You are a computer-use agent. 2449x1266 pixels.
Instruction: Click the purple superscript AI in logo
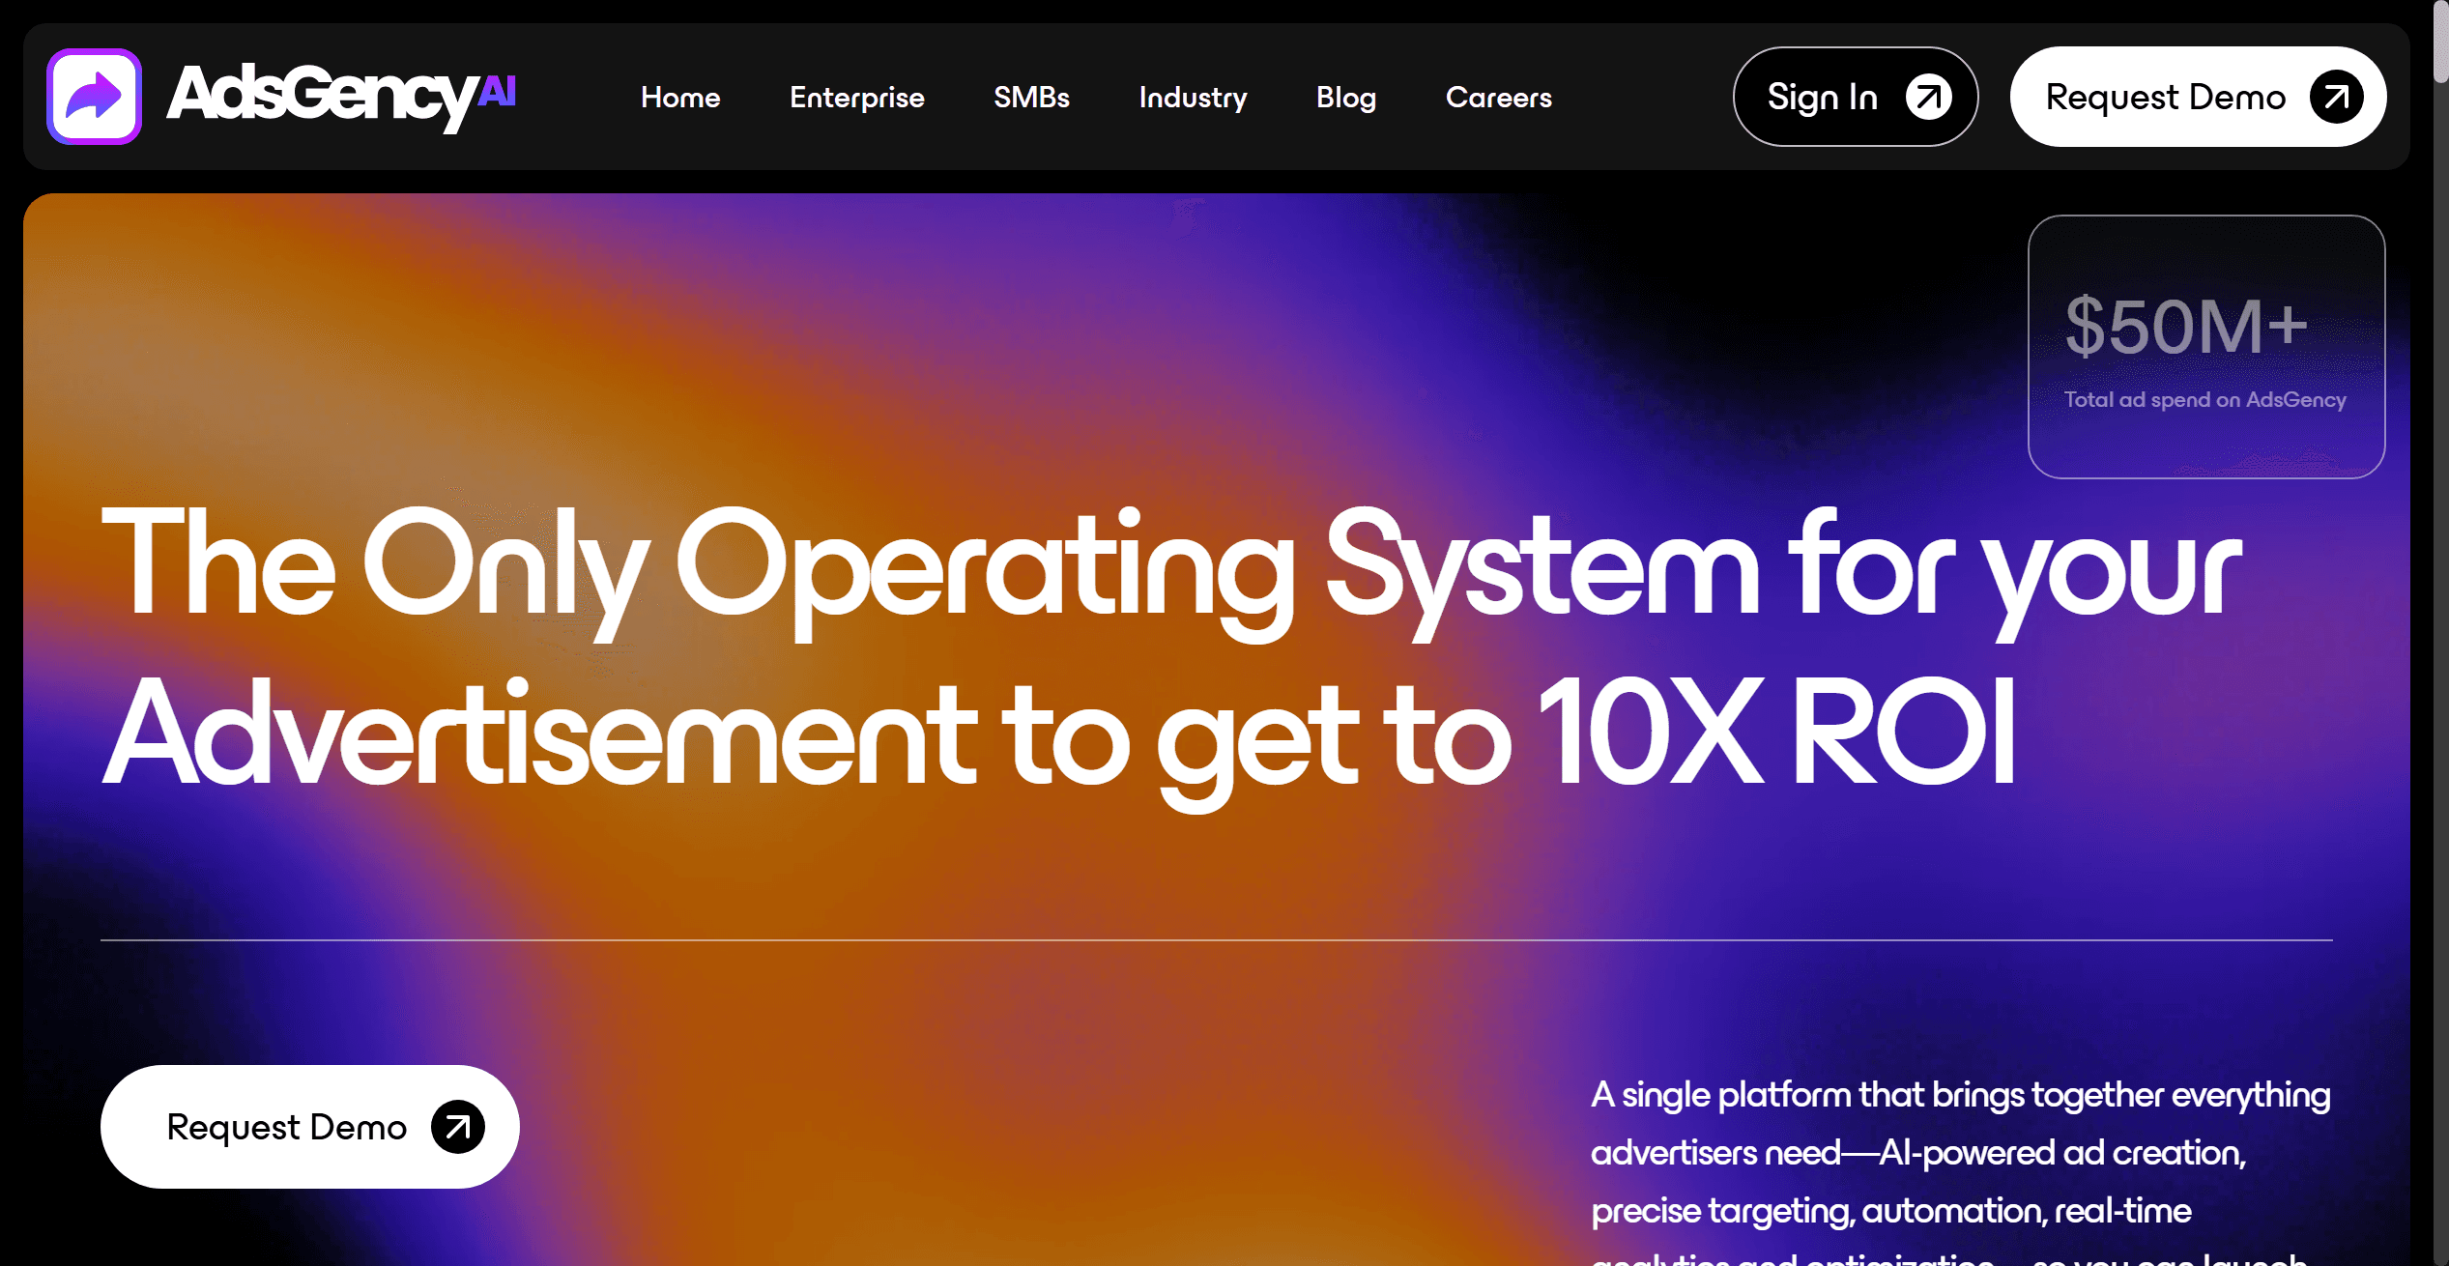click(x=498, y=91)
